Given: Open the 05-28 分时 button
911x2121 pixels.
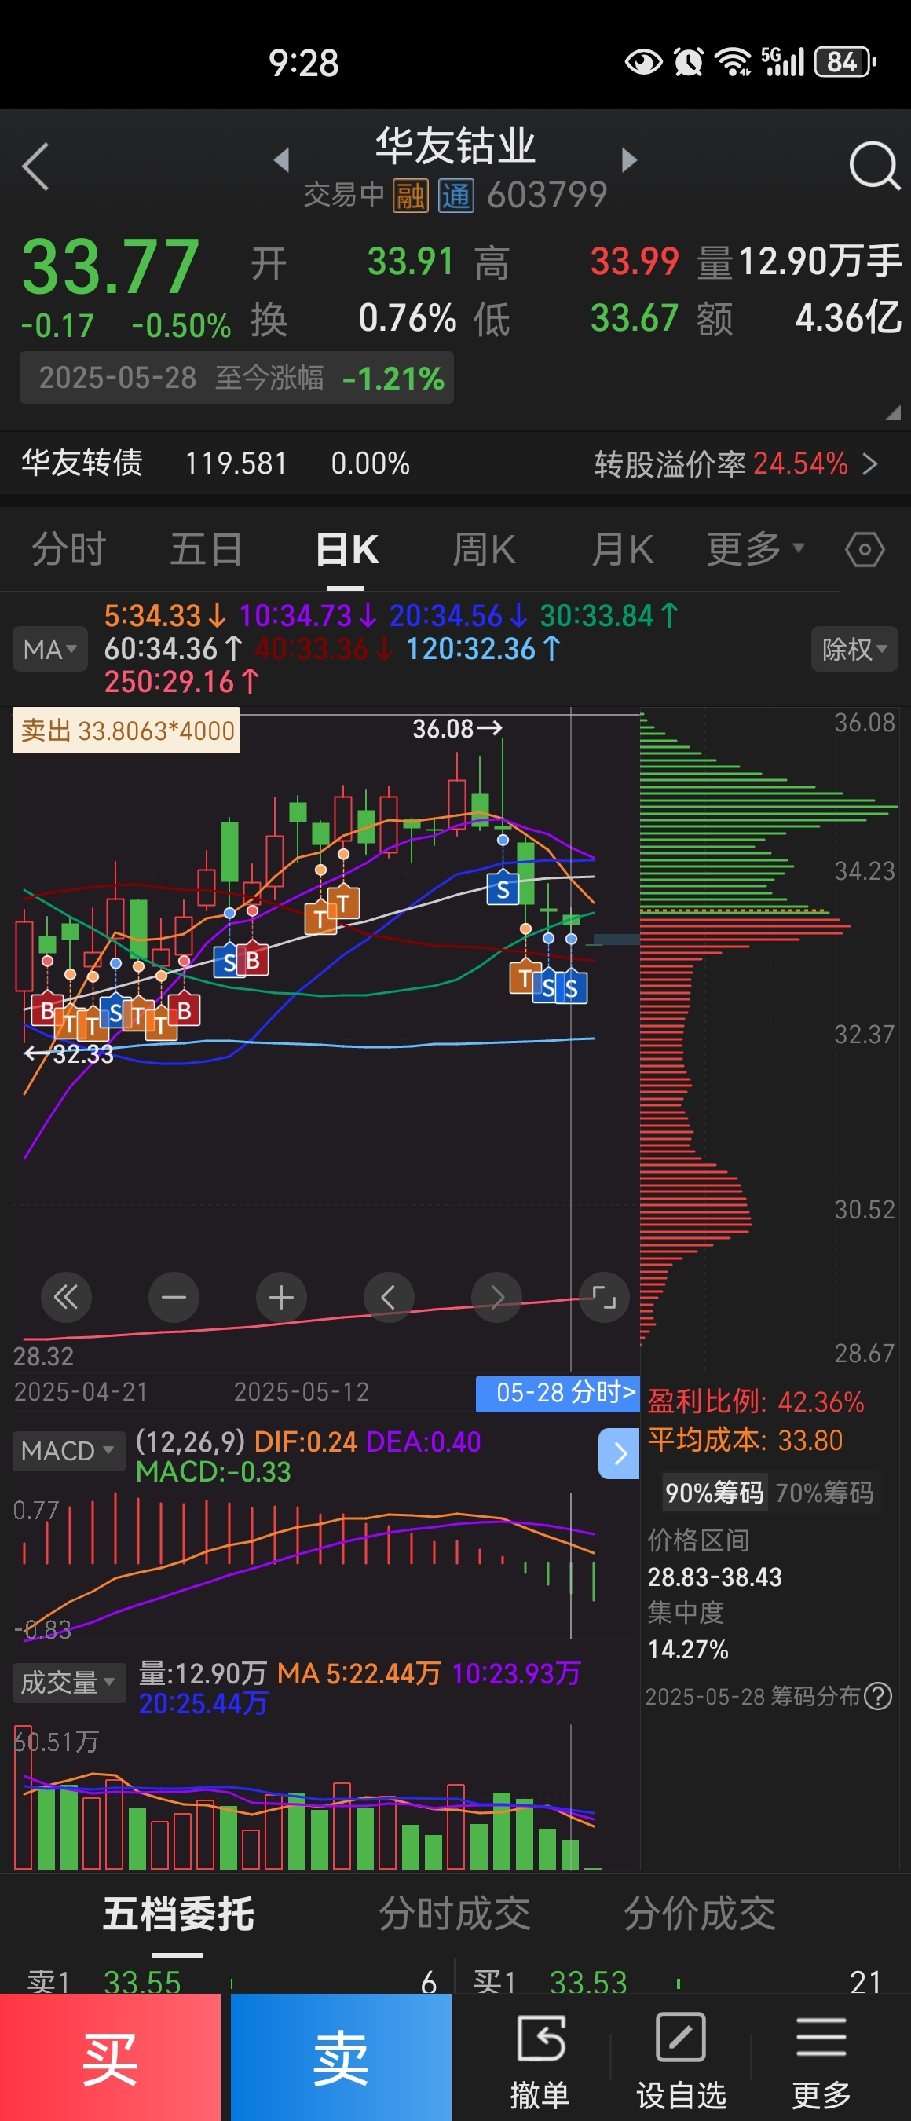Looking at the screenshot, I should [558, 1393].
